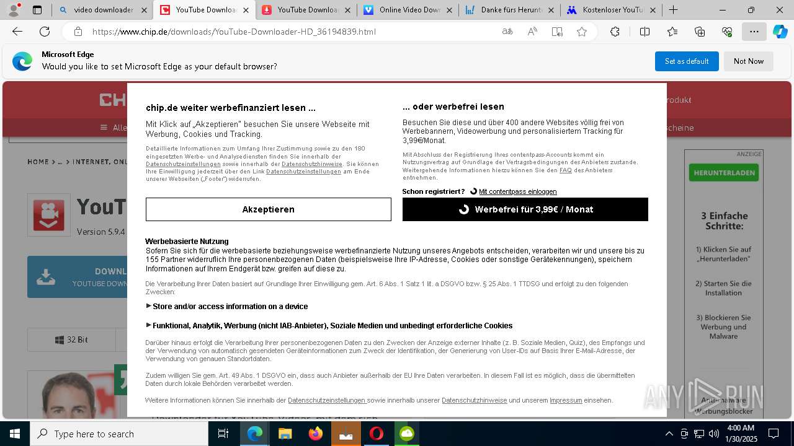This screenshot has width=794, height=446.
Task: Add page to favorites star icon
Action: click(582, 32)
